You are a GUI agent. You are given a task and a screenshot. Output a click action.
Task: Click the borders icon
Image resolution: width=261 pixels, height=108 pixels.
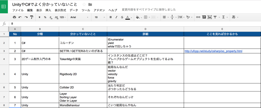click(146, 17)
